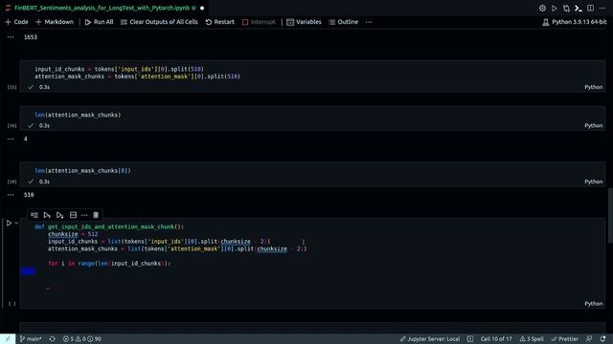
Task: Add a new Markdown cell
Action: pos(55,22)
